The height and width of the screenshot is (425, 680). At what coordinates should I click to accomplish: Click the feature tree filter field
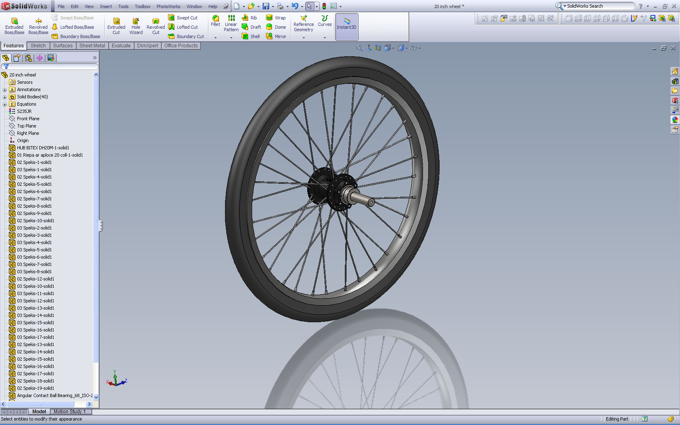[x=50, y=66]
